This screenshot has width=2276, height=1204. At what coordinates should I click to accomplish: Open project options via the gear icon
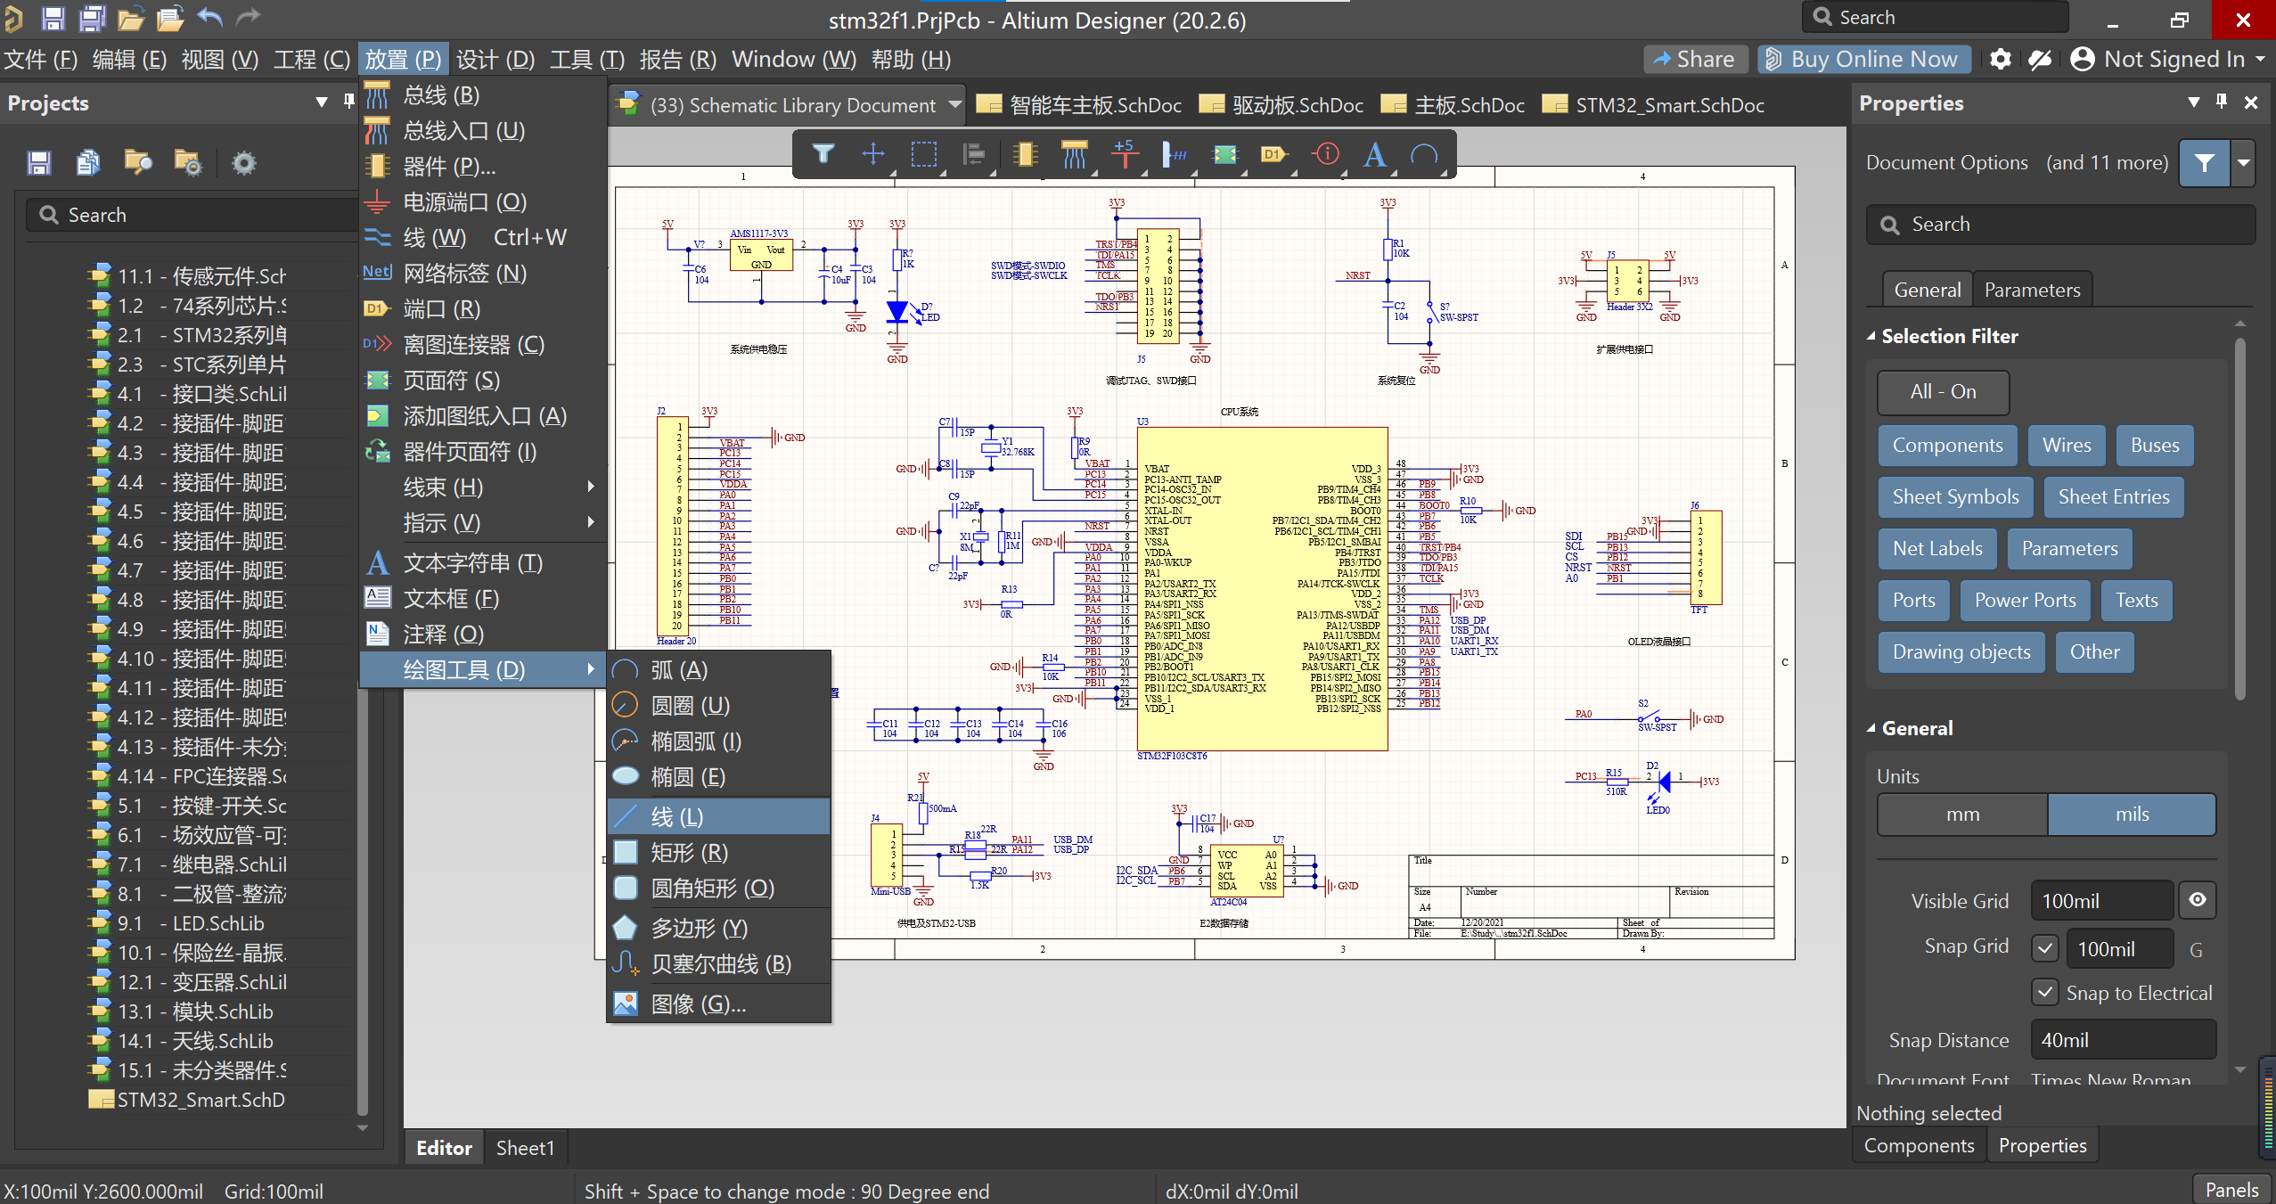(x=243, y=162)
